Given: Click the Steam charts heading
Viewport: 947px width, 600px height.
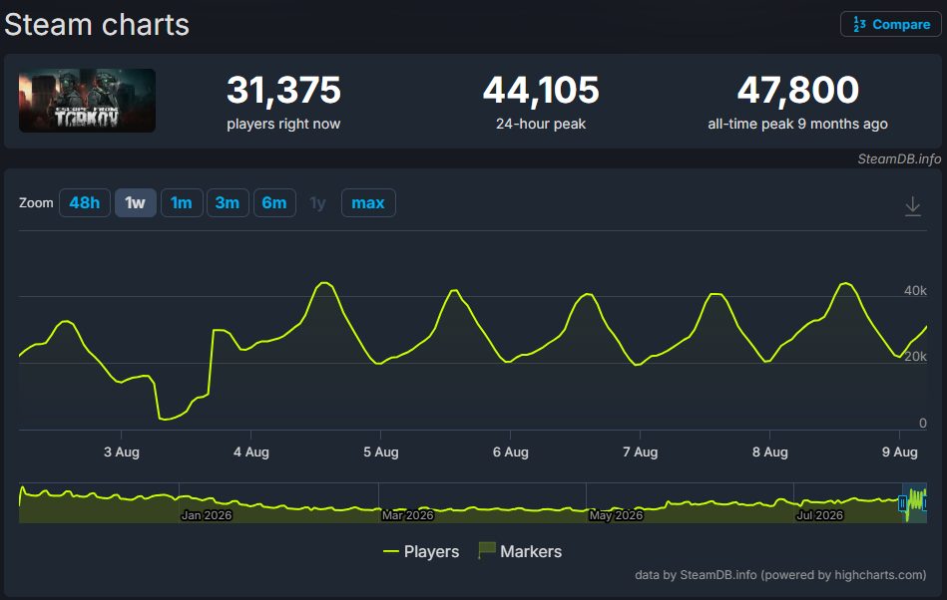Looking at the screenshot, I should 97,25.
